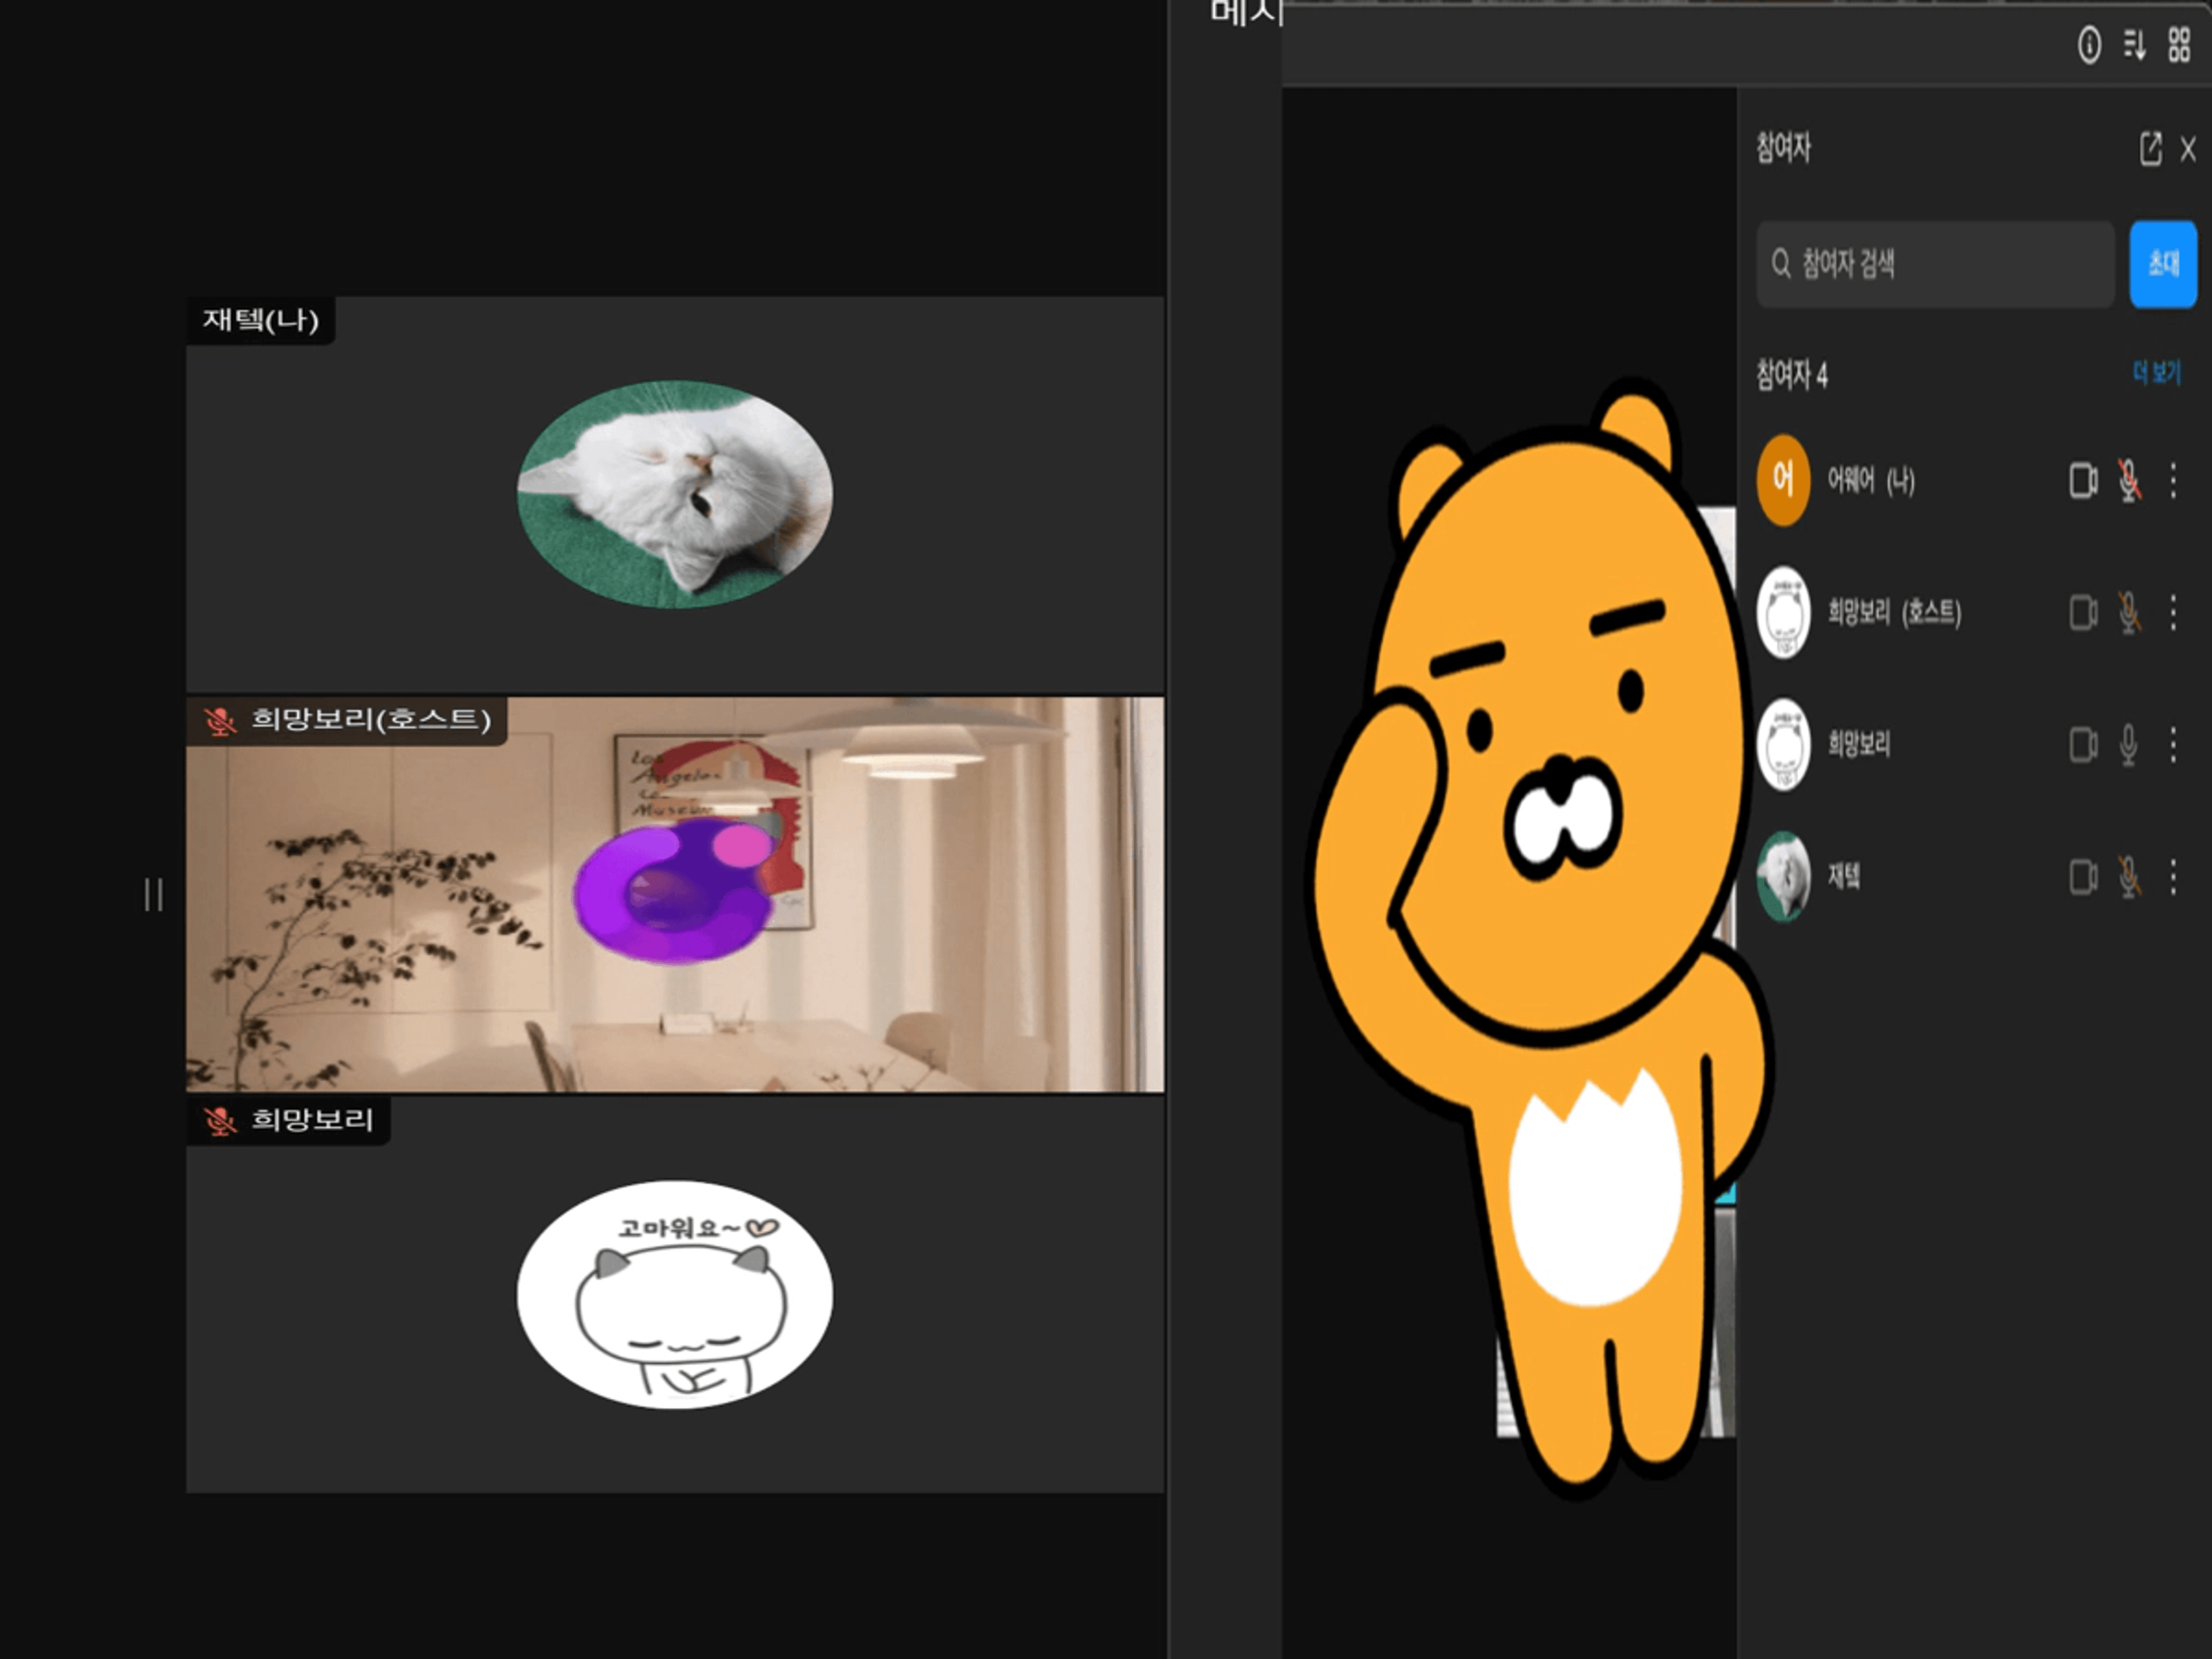Click the bottom 희망보리 tile name label
This screenshot has height=1659, width=2212.
coord(312,1120)
